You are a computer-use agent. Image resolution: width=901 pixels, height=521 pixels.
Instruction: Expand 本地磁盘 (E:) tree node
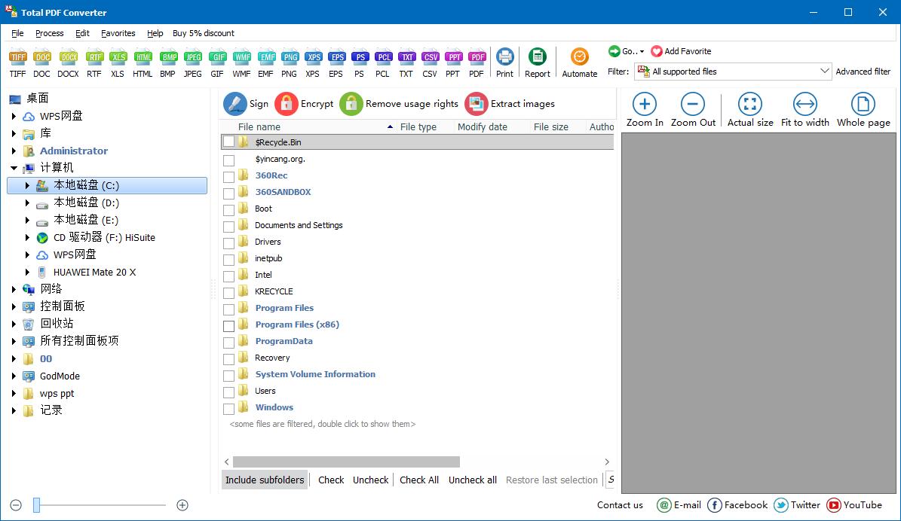(x=27, y=220)
